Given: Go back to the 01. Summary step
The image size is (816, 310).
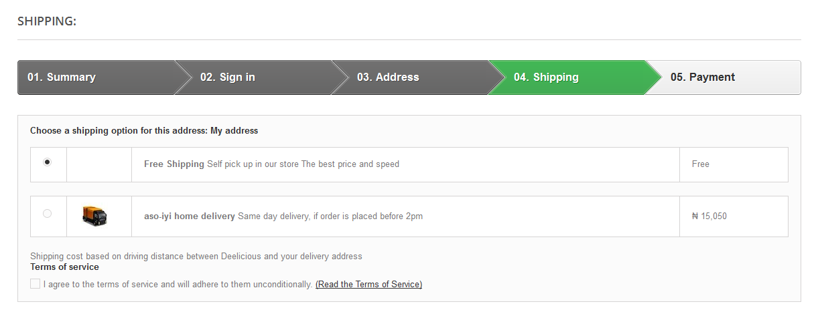Looking at the screenshot, I should point(62,77).
